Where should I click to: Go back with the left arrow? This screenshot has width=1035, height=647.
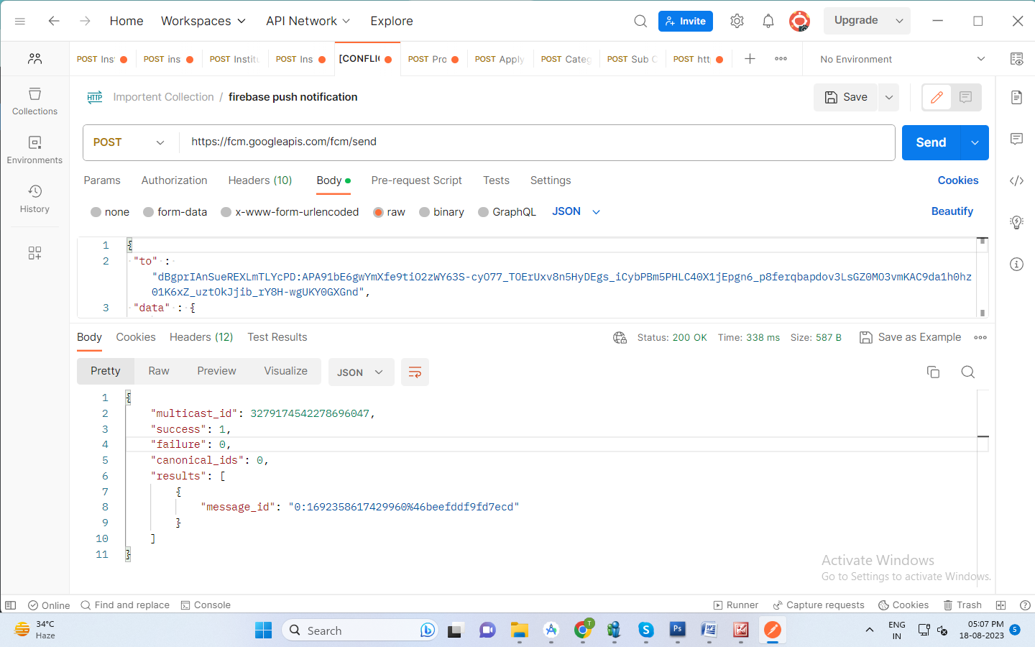click(54, 21)
